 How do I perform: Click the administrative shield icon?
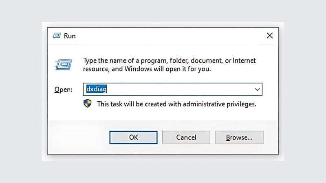(88, 103)
